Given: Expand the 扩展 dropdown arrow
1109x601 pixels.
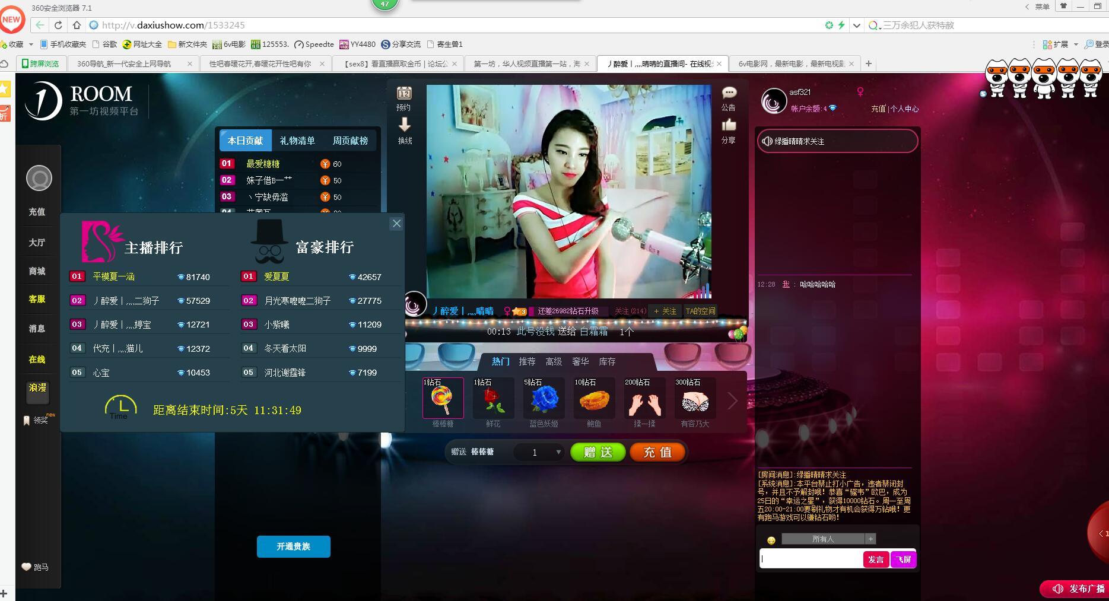Looking at the screenshot, I should click(x=1076, y=44).
